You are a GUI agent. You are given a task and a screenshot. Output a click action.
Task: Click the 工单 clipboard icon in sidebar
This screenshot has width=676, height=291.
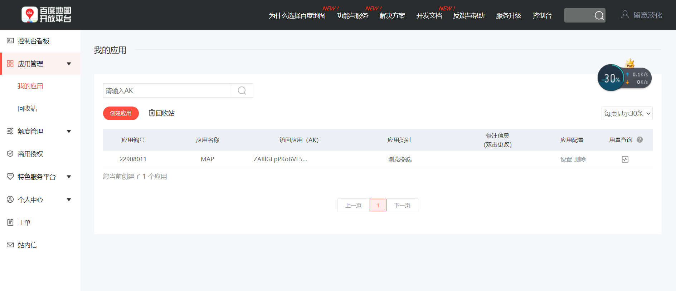(10, 222)
